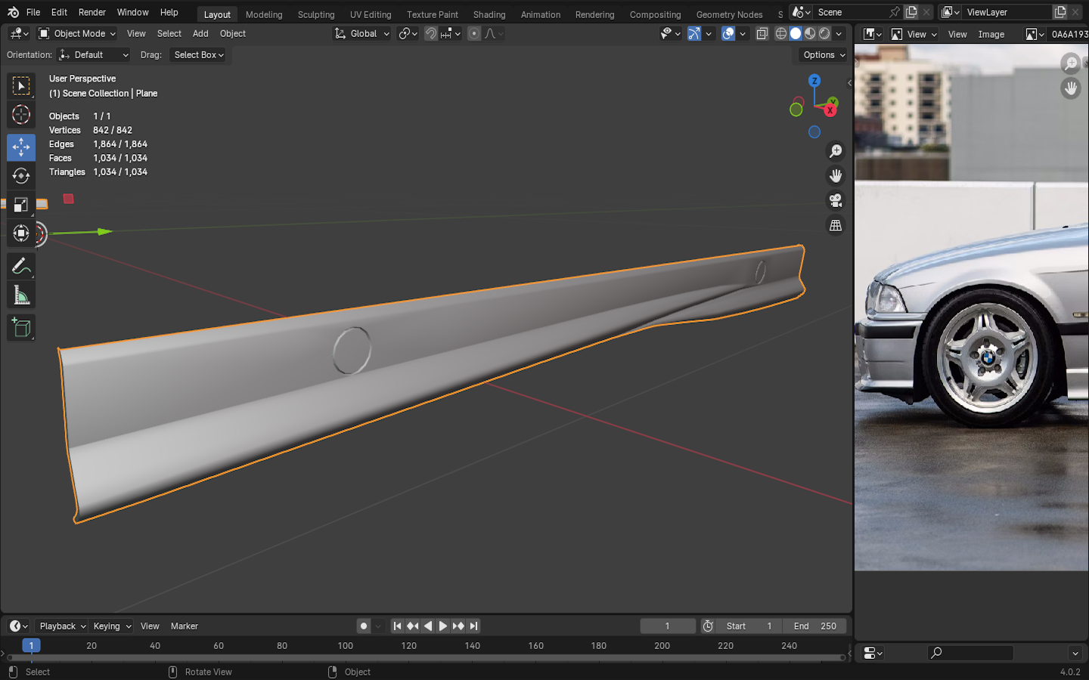Image resolution: width=1089 pixels, height=680 pixels.
Task: Pick the Measure tool
Action: [x=21, y=295]
